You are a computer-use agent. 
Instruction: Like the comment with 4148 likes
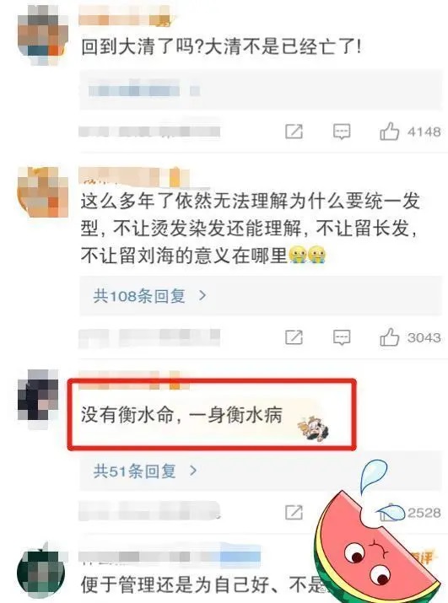[x=389, y=132]
